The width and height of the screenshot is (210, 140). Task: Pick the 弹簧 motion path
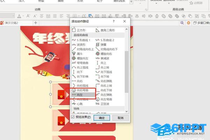(101, 45)
